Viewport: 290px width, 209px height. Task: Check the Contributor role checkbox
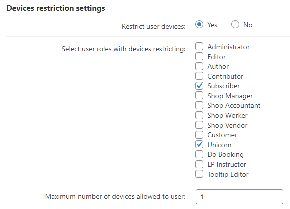click(x=199, y=76)
